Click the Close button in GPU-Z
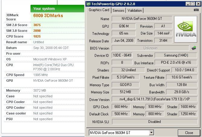The width and height of the screenshot is (202, 137). 189,133
